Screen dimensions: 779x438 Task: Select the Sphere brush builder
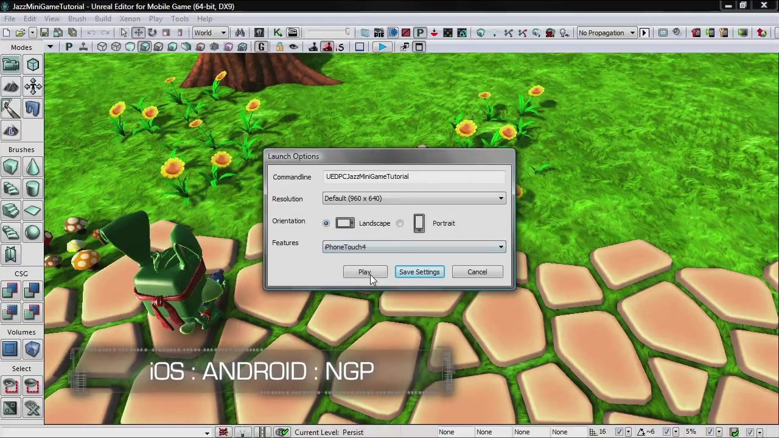pos(33,232)
